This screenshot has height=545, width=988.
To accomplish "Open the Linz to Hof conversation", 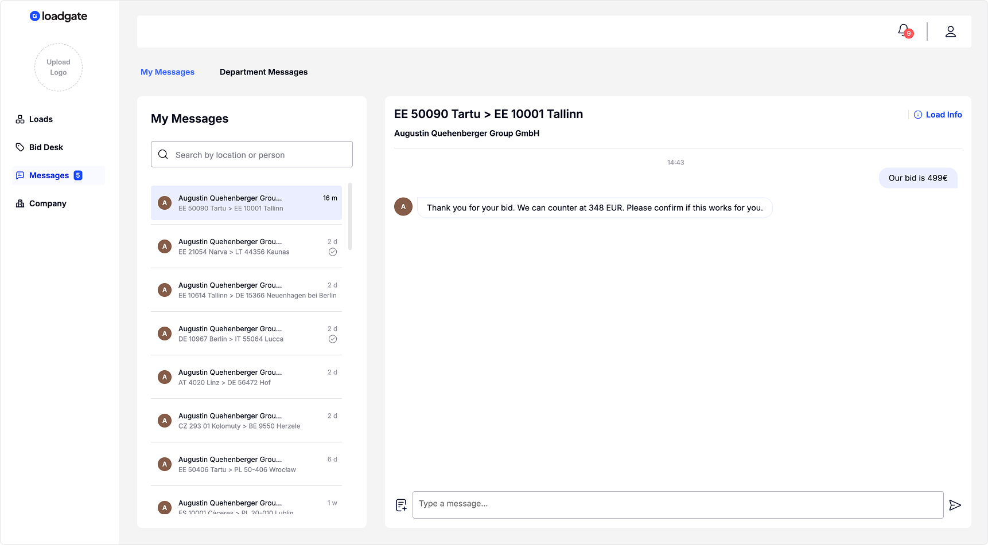I will click(x=246, y=377).
